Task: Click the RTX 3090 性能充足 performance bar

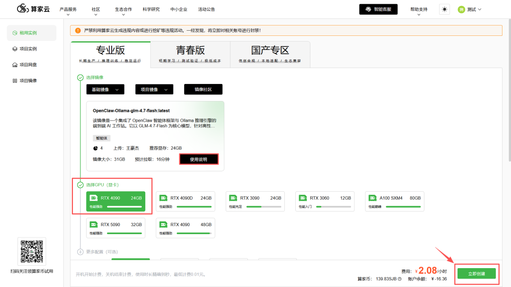Action: pos(264,207)
